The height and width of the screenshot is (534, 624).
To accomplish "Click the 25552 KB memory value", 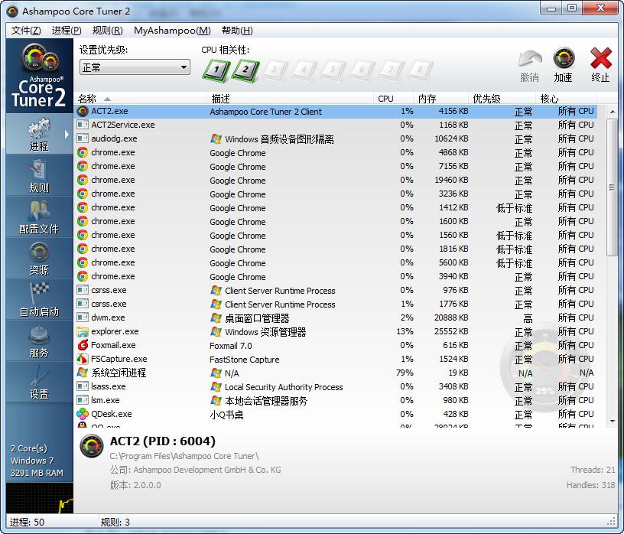I will [451, 332].
